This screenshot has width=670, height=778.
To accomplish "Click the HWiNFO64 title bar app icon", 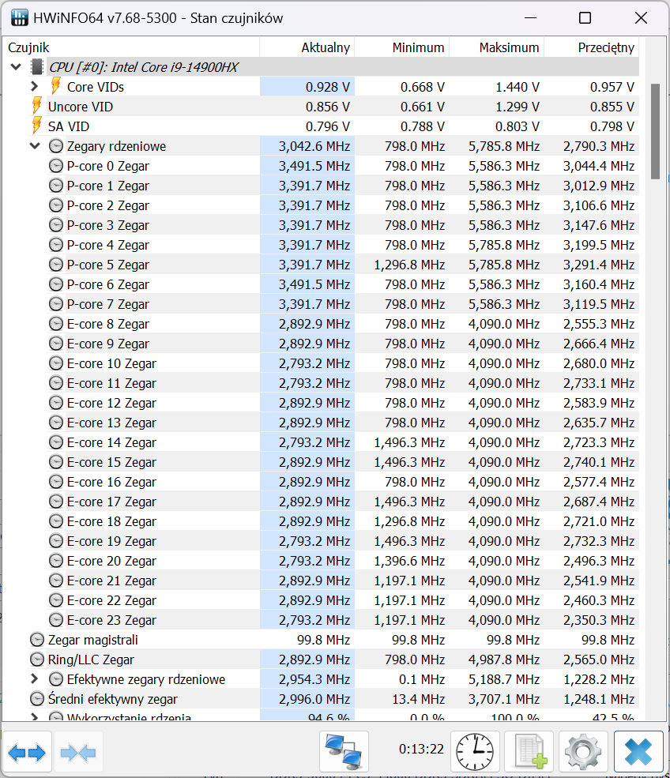I will coord(19,18).
